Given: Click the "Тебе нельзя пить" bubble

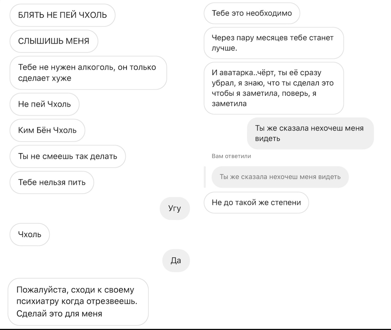Looking at the screenshot, I should [x=52, y=182].
